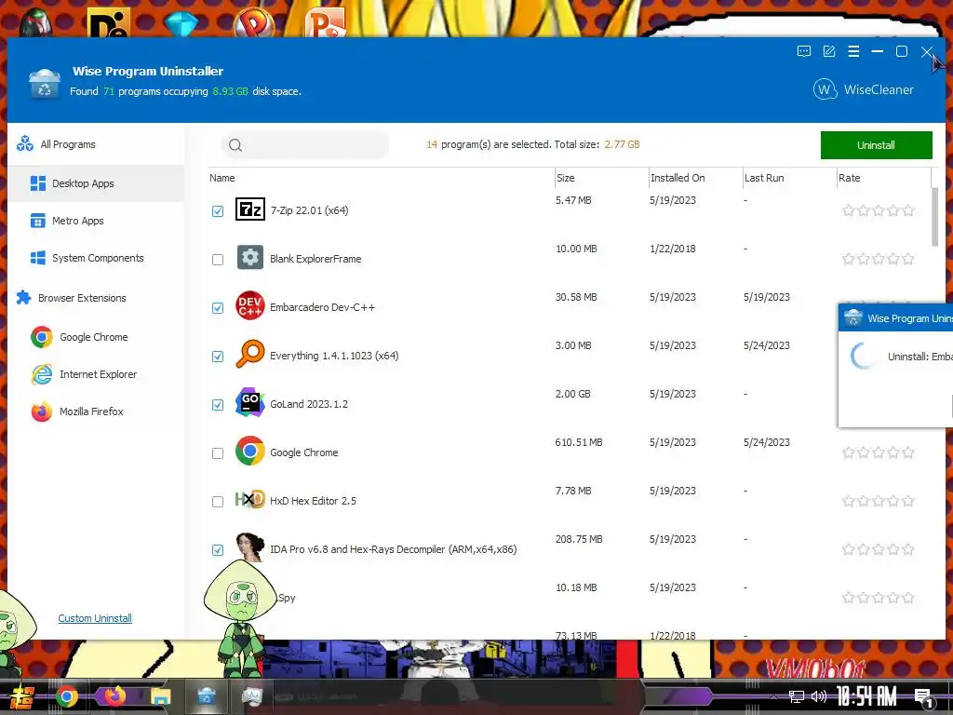Select Desktop Apps category
Image resolution: width=953 pixels, height=715 pixels.
tap(96, 183)
